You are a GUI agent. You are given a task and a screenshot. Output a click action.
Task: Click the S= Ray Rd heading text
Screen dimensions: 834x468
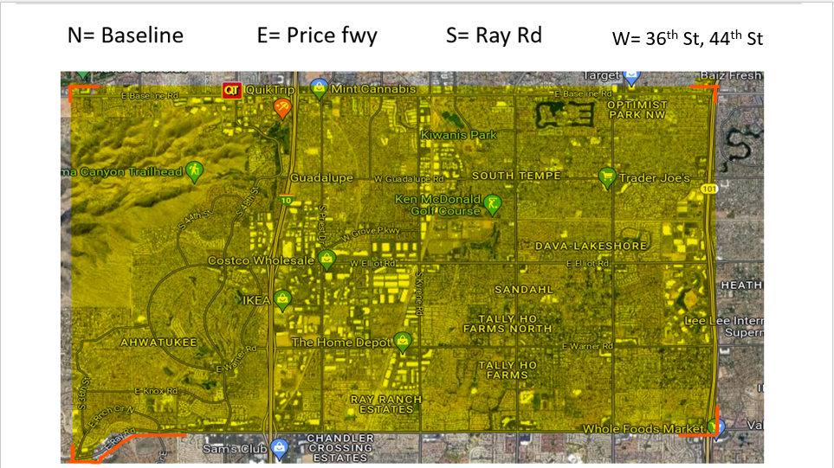(x=495, y=35)
